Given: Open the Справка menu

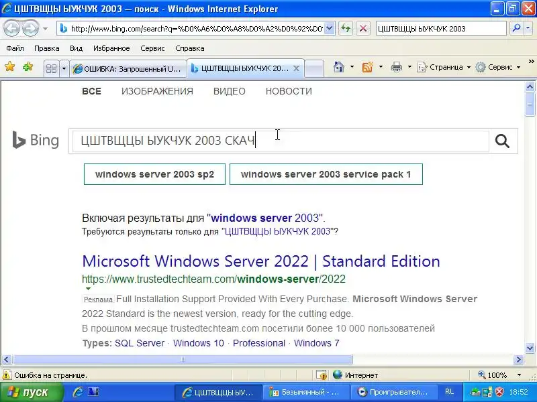Looking at the screenshot, I should click(190, 48).
